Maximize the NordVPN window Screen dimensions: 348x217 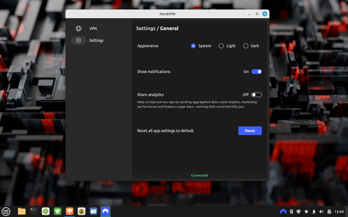point(257,14)
